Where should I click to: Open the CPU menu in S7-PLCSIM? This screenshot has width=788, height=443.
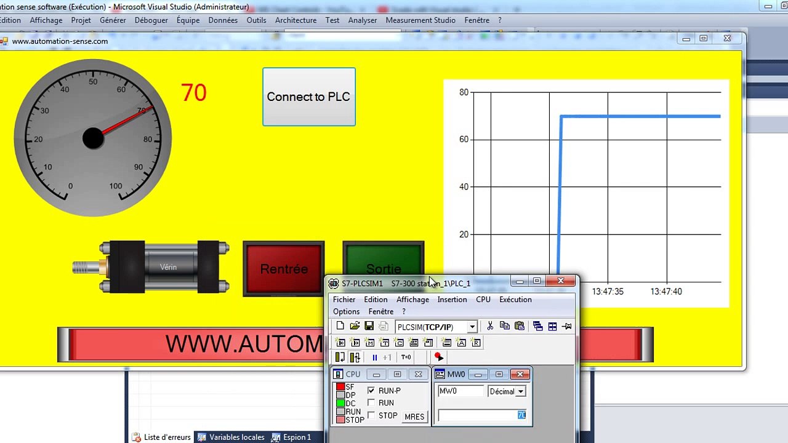(483, 300)
